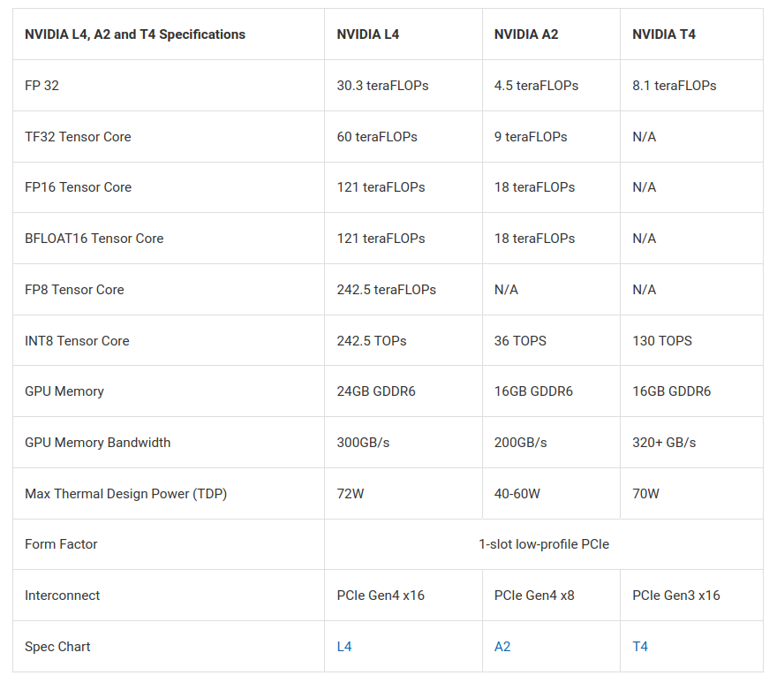Open the T4 spec chart link
The width and height of the screenshot is (777, 683).
coord(640,647)
